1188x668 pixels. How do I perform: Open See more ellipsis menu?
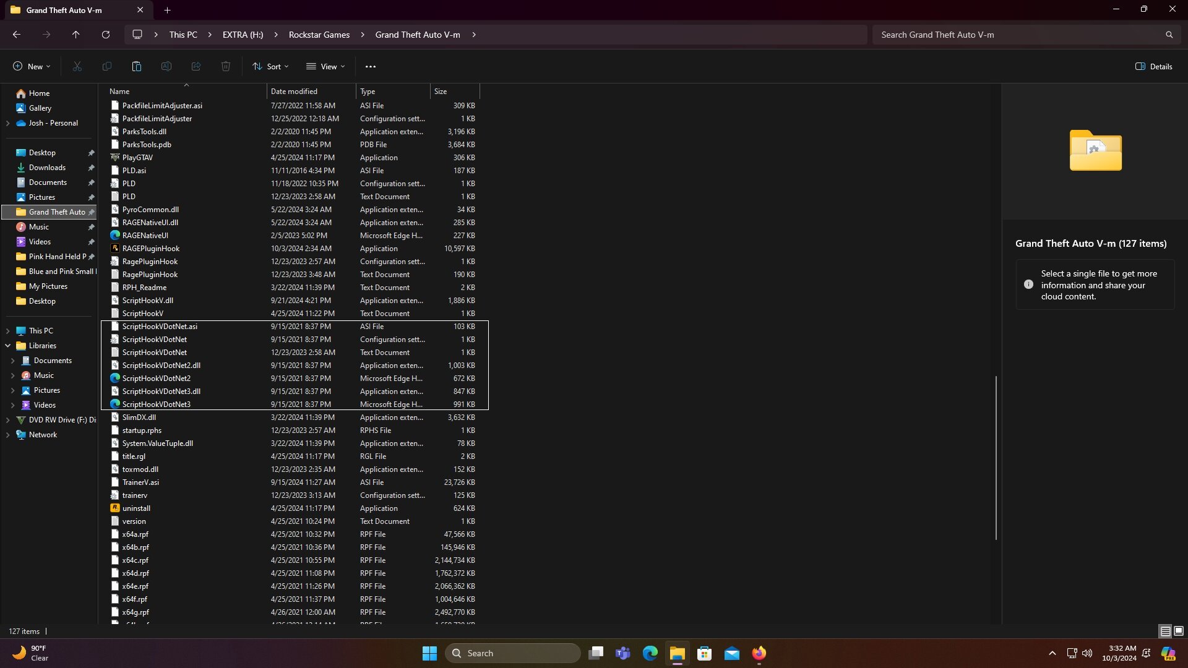[371, 66]
